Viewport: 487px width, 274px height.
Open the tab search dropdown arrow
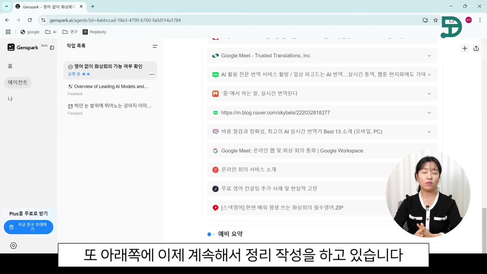6,7
